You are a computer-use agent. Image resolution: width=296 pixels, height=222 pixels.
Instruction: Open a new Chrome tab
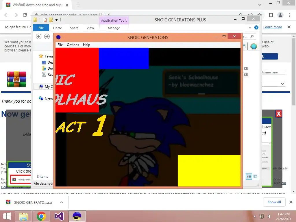tap(78, 5)
